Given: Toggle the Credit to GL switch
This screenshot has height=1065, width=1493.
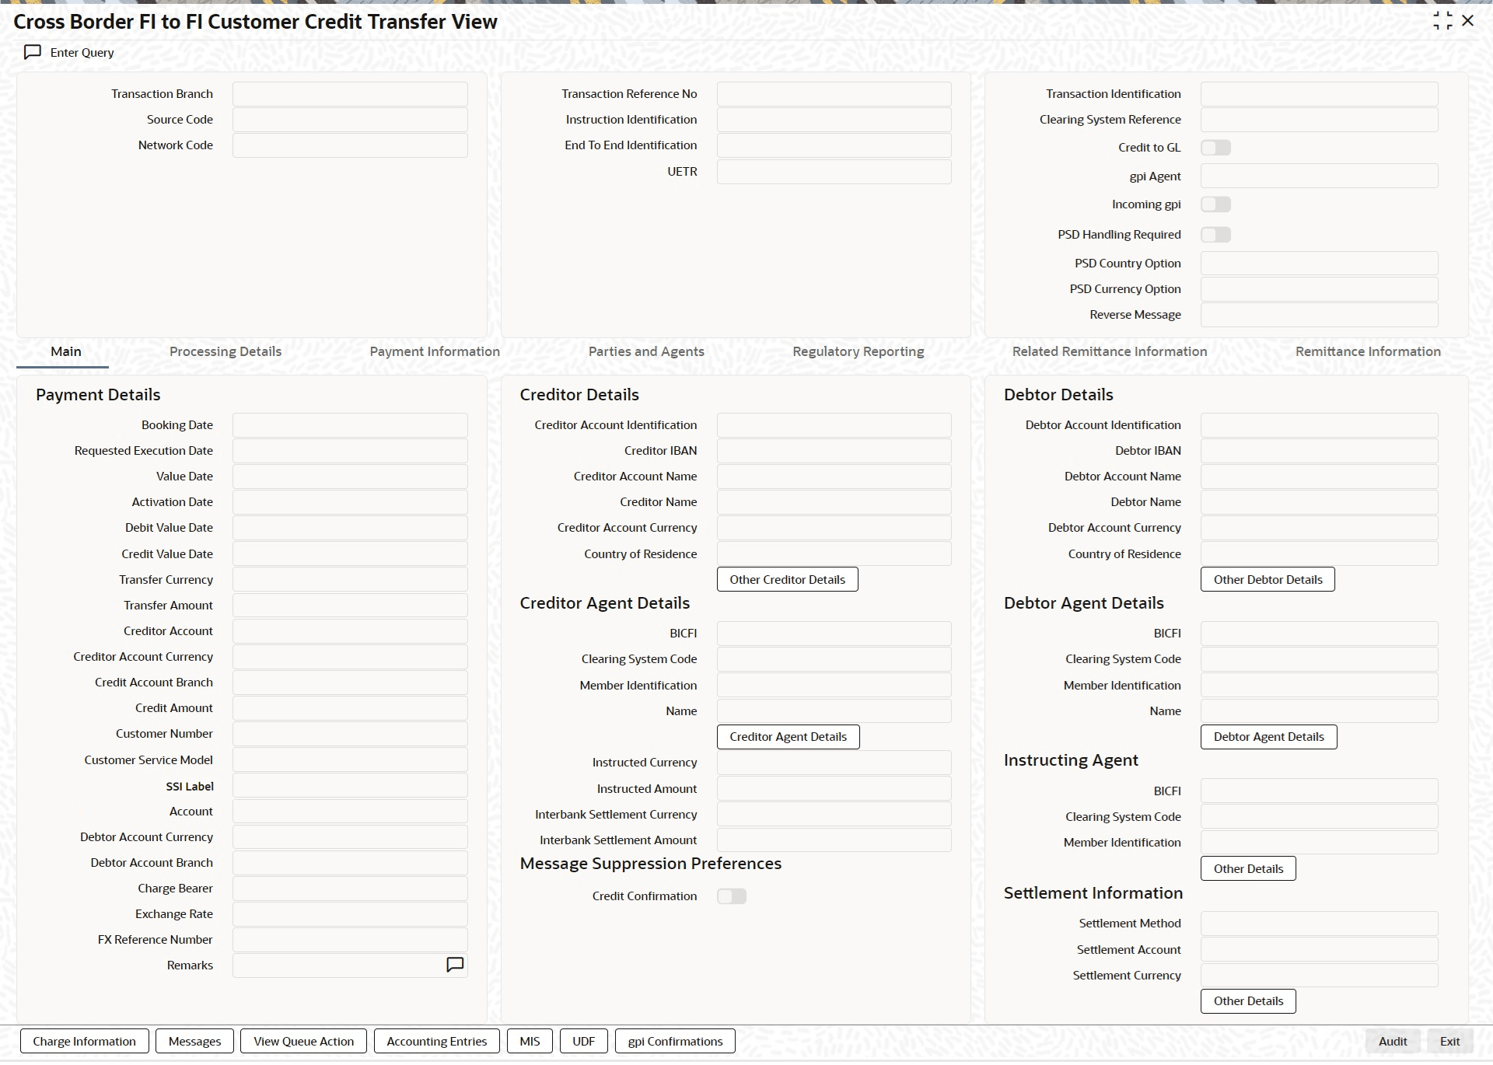Looking at the screenshot, I should tap(1215, 148).
